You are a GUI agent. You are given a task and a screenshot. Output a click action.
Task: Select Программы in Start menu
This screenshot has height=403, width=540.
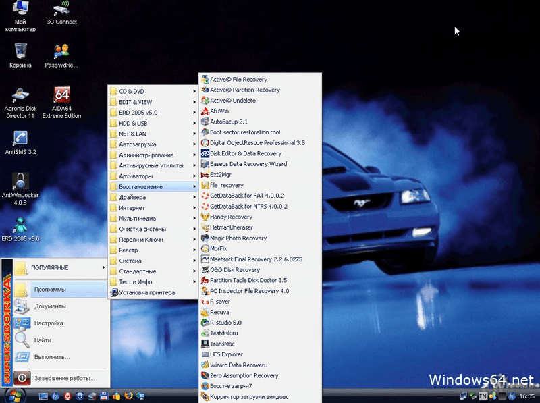click(x=60, y=290)
